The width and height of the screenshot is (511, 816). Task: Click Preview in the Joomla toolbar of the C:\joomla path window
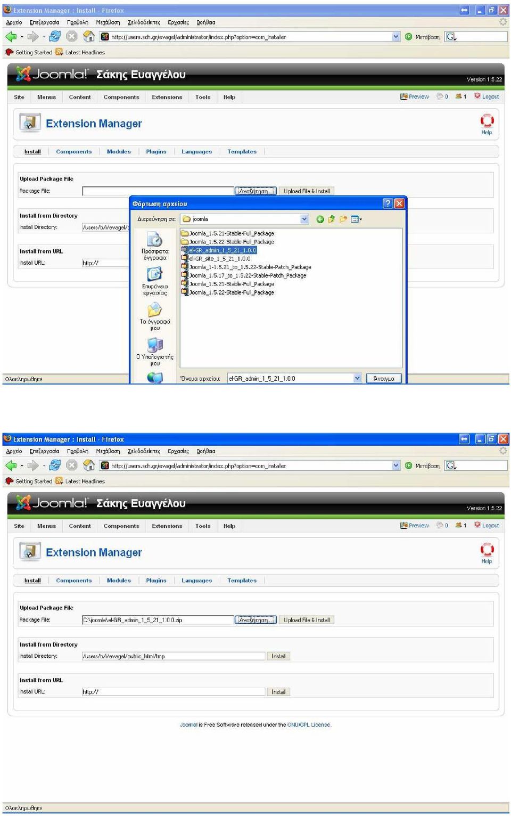pyautogui.click(x=415, y=525)
